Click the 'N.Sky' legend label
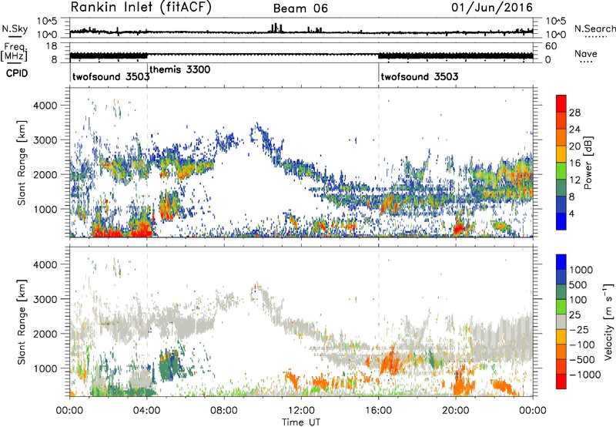 tap(15, 29)
